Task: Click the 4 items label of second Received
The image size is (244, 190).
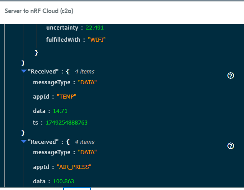Action: pos(85,142)
